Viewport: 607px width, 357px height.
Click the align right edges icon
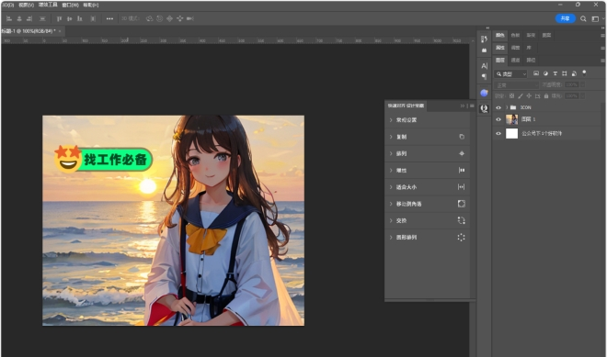(29, 18)
